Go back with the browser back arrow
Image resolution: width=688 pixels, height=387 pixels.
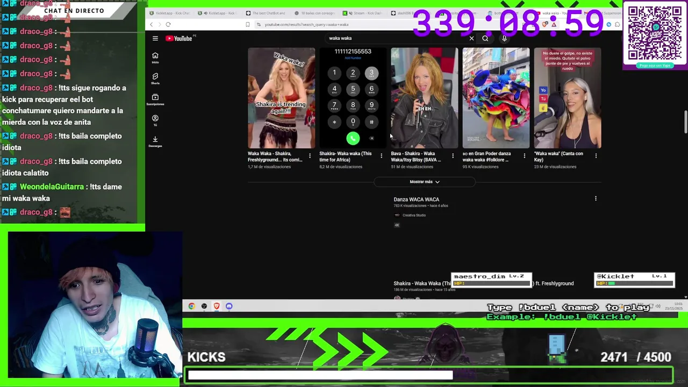click(x=151, y=24)
